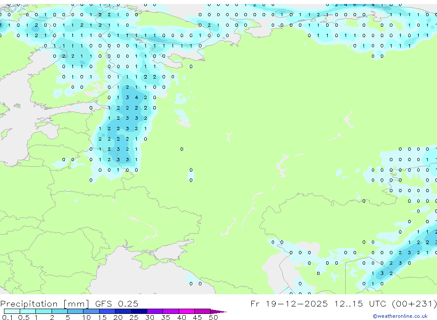Click the "Fr 19-12-2025 12..15 UTC (00+231)" timestamp
This screenshot has width=437, height=320.
[343, 303]
